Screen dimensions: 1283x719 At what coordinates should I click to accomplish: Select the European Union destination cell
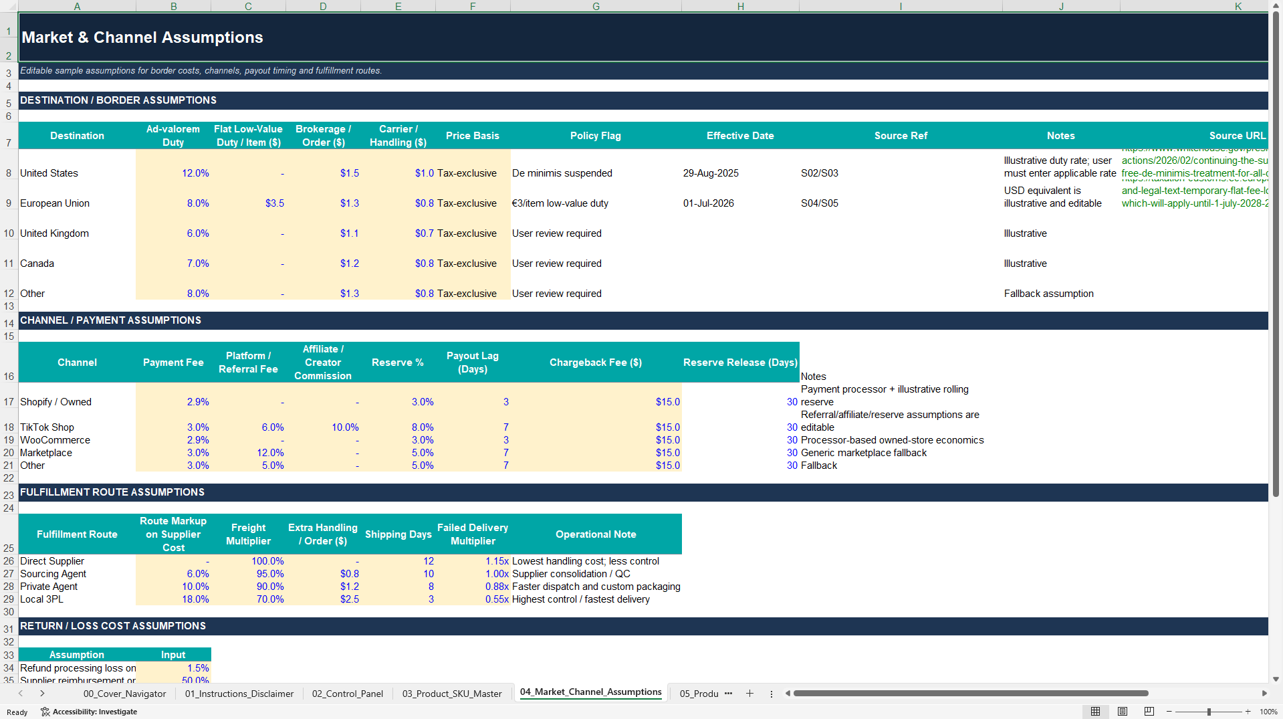click(77, 195)
